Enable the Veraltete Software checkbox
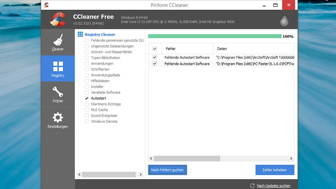This screenshot has height=189, width=336. click(87, 93)
